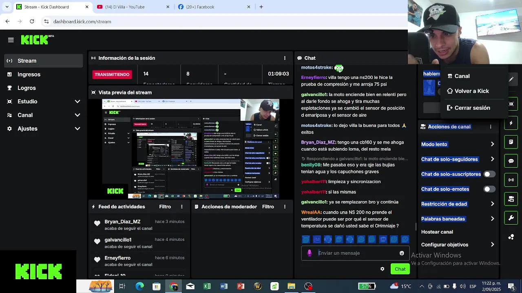The image size is (522, 293).
Task: Open Acciones de moderador options menu
Action: tap(285, 207)
